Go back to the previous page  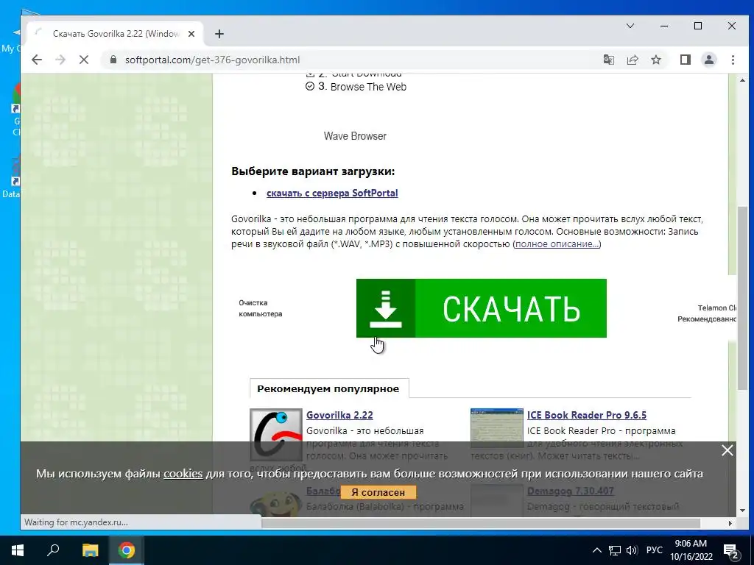[37, 60]
